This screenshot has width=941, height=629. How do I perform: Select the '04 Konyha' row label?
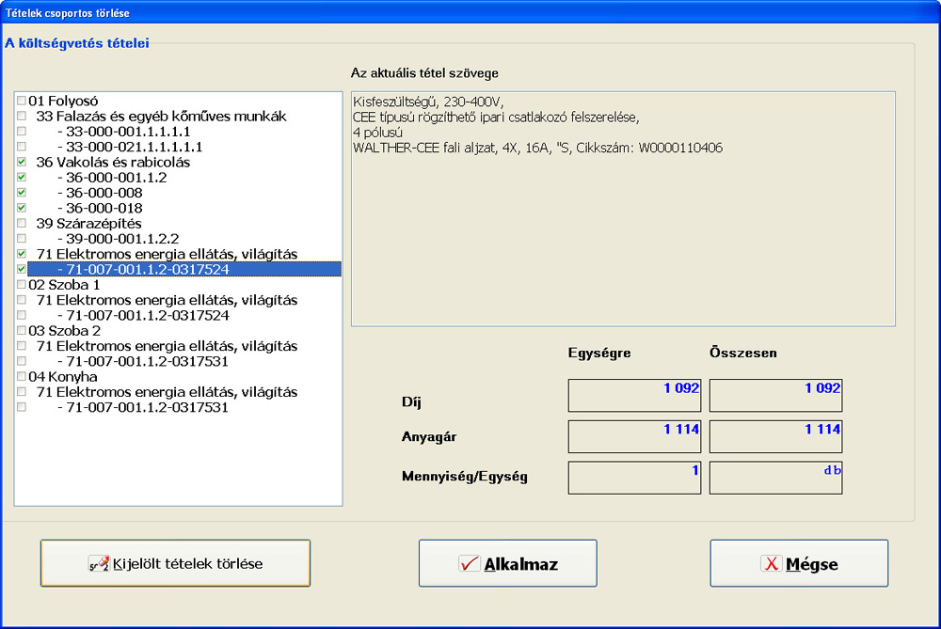point(62,377)
